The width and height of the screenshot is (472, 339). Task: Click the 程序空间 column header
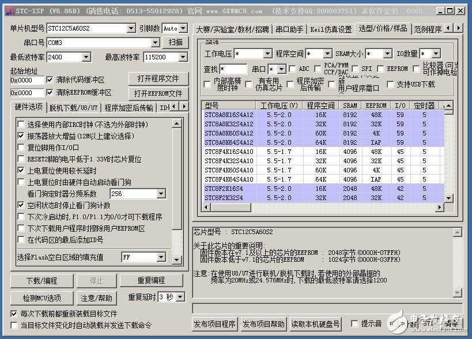pyautogui.click(x=320, y=106)
